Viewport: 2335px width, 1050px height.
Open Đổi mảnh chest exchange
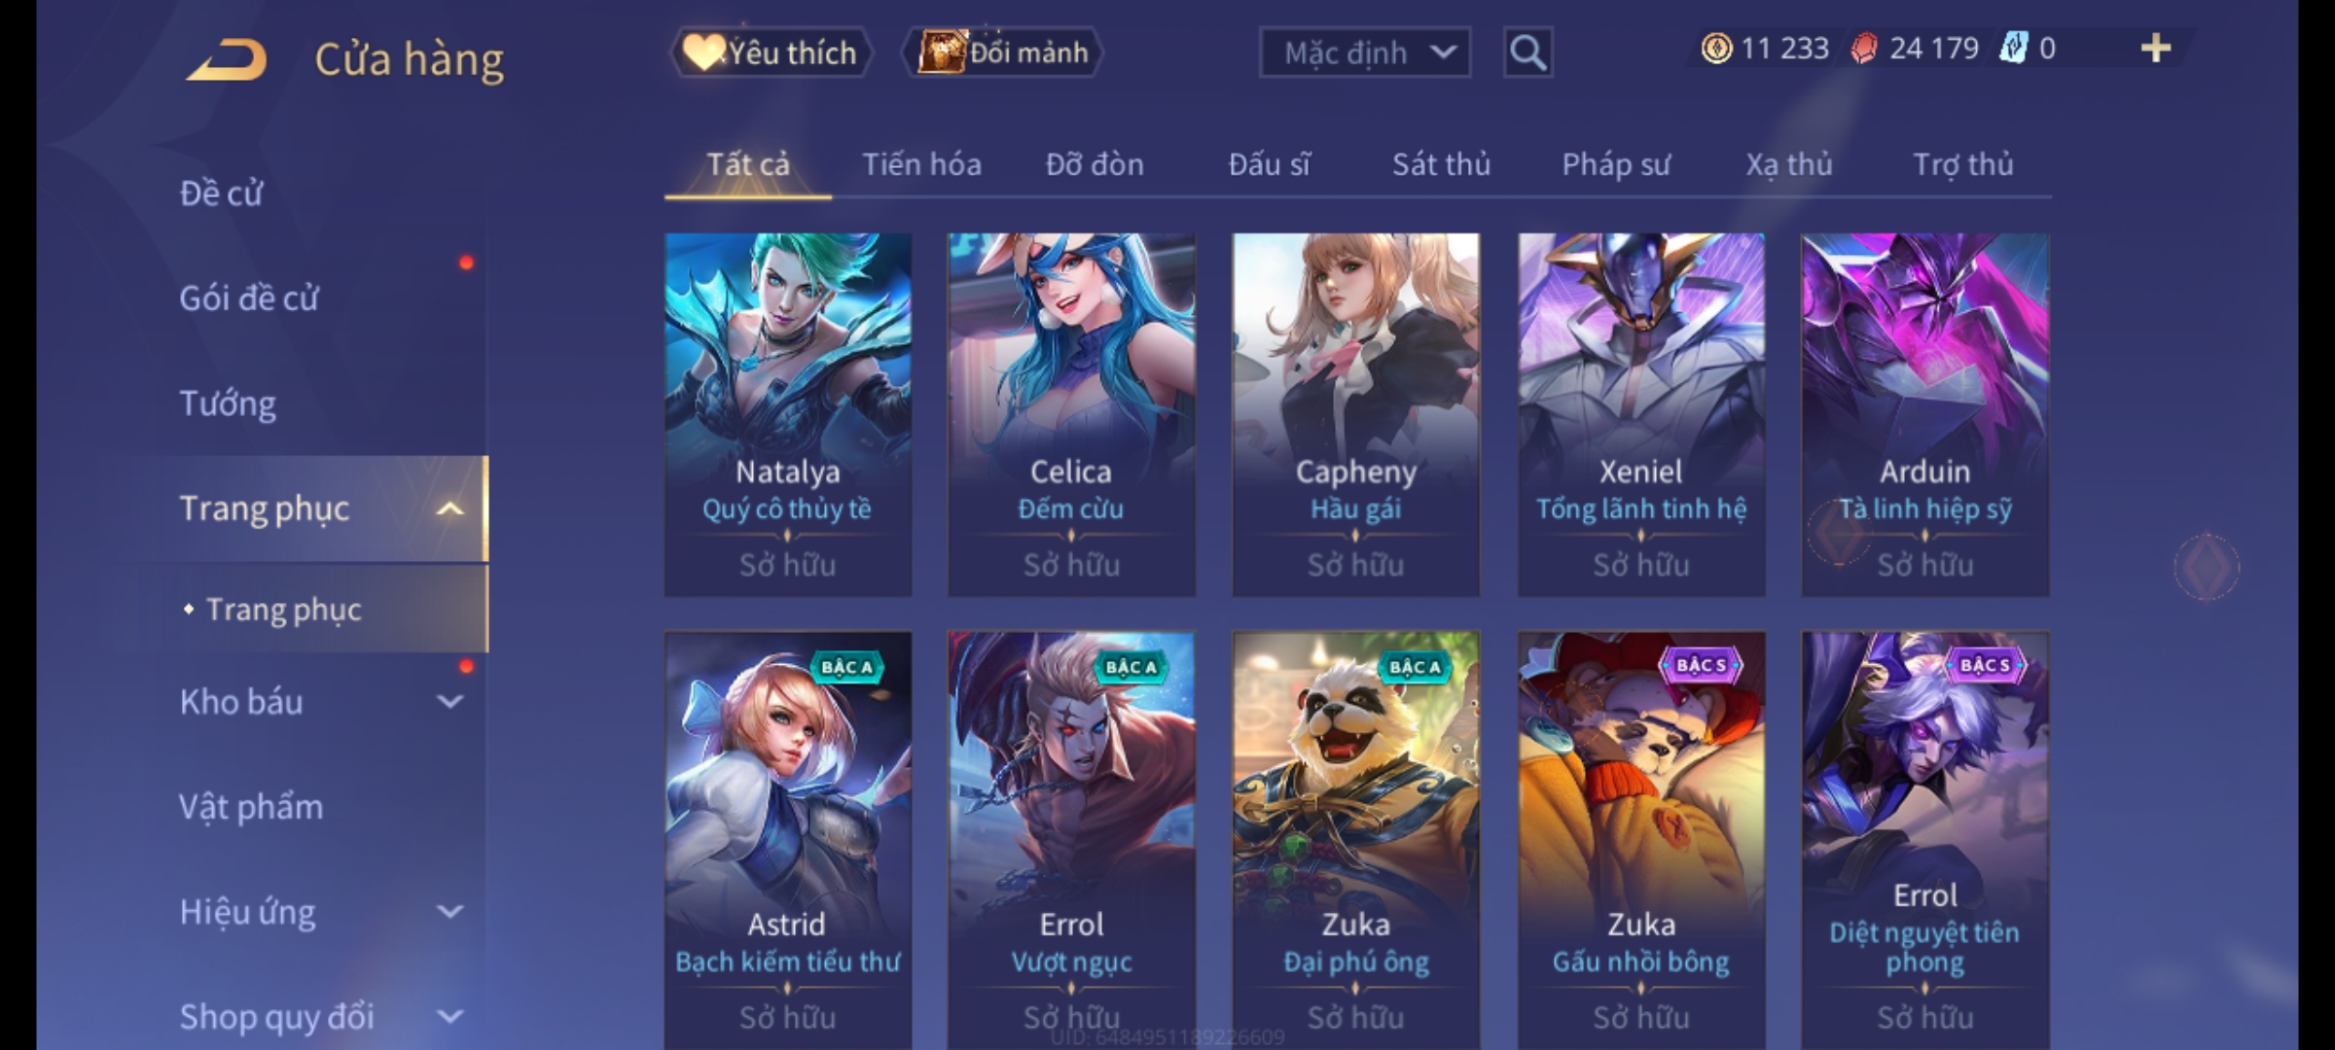pos(1003,52)
